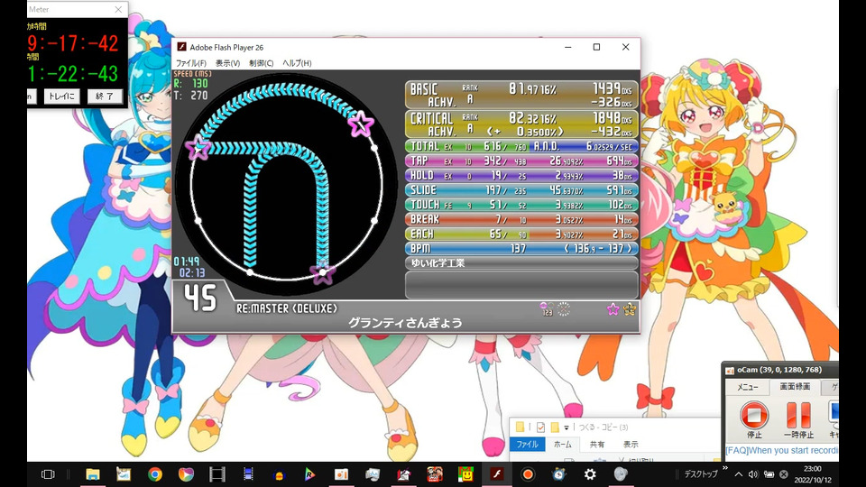The width and height of the screenshot is (866, 487).
Task: Switch to the oCam 画面録画 tab
Action: [x=795, y=387]
